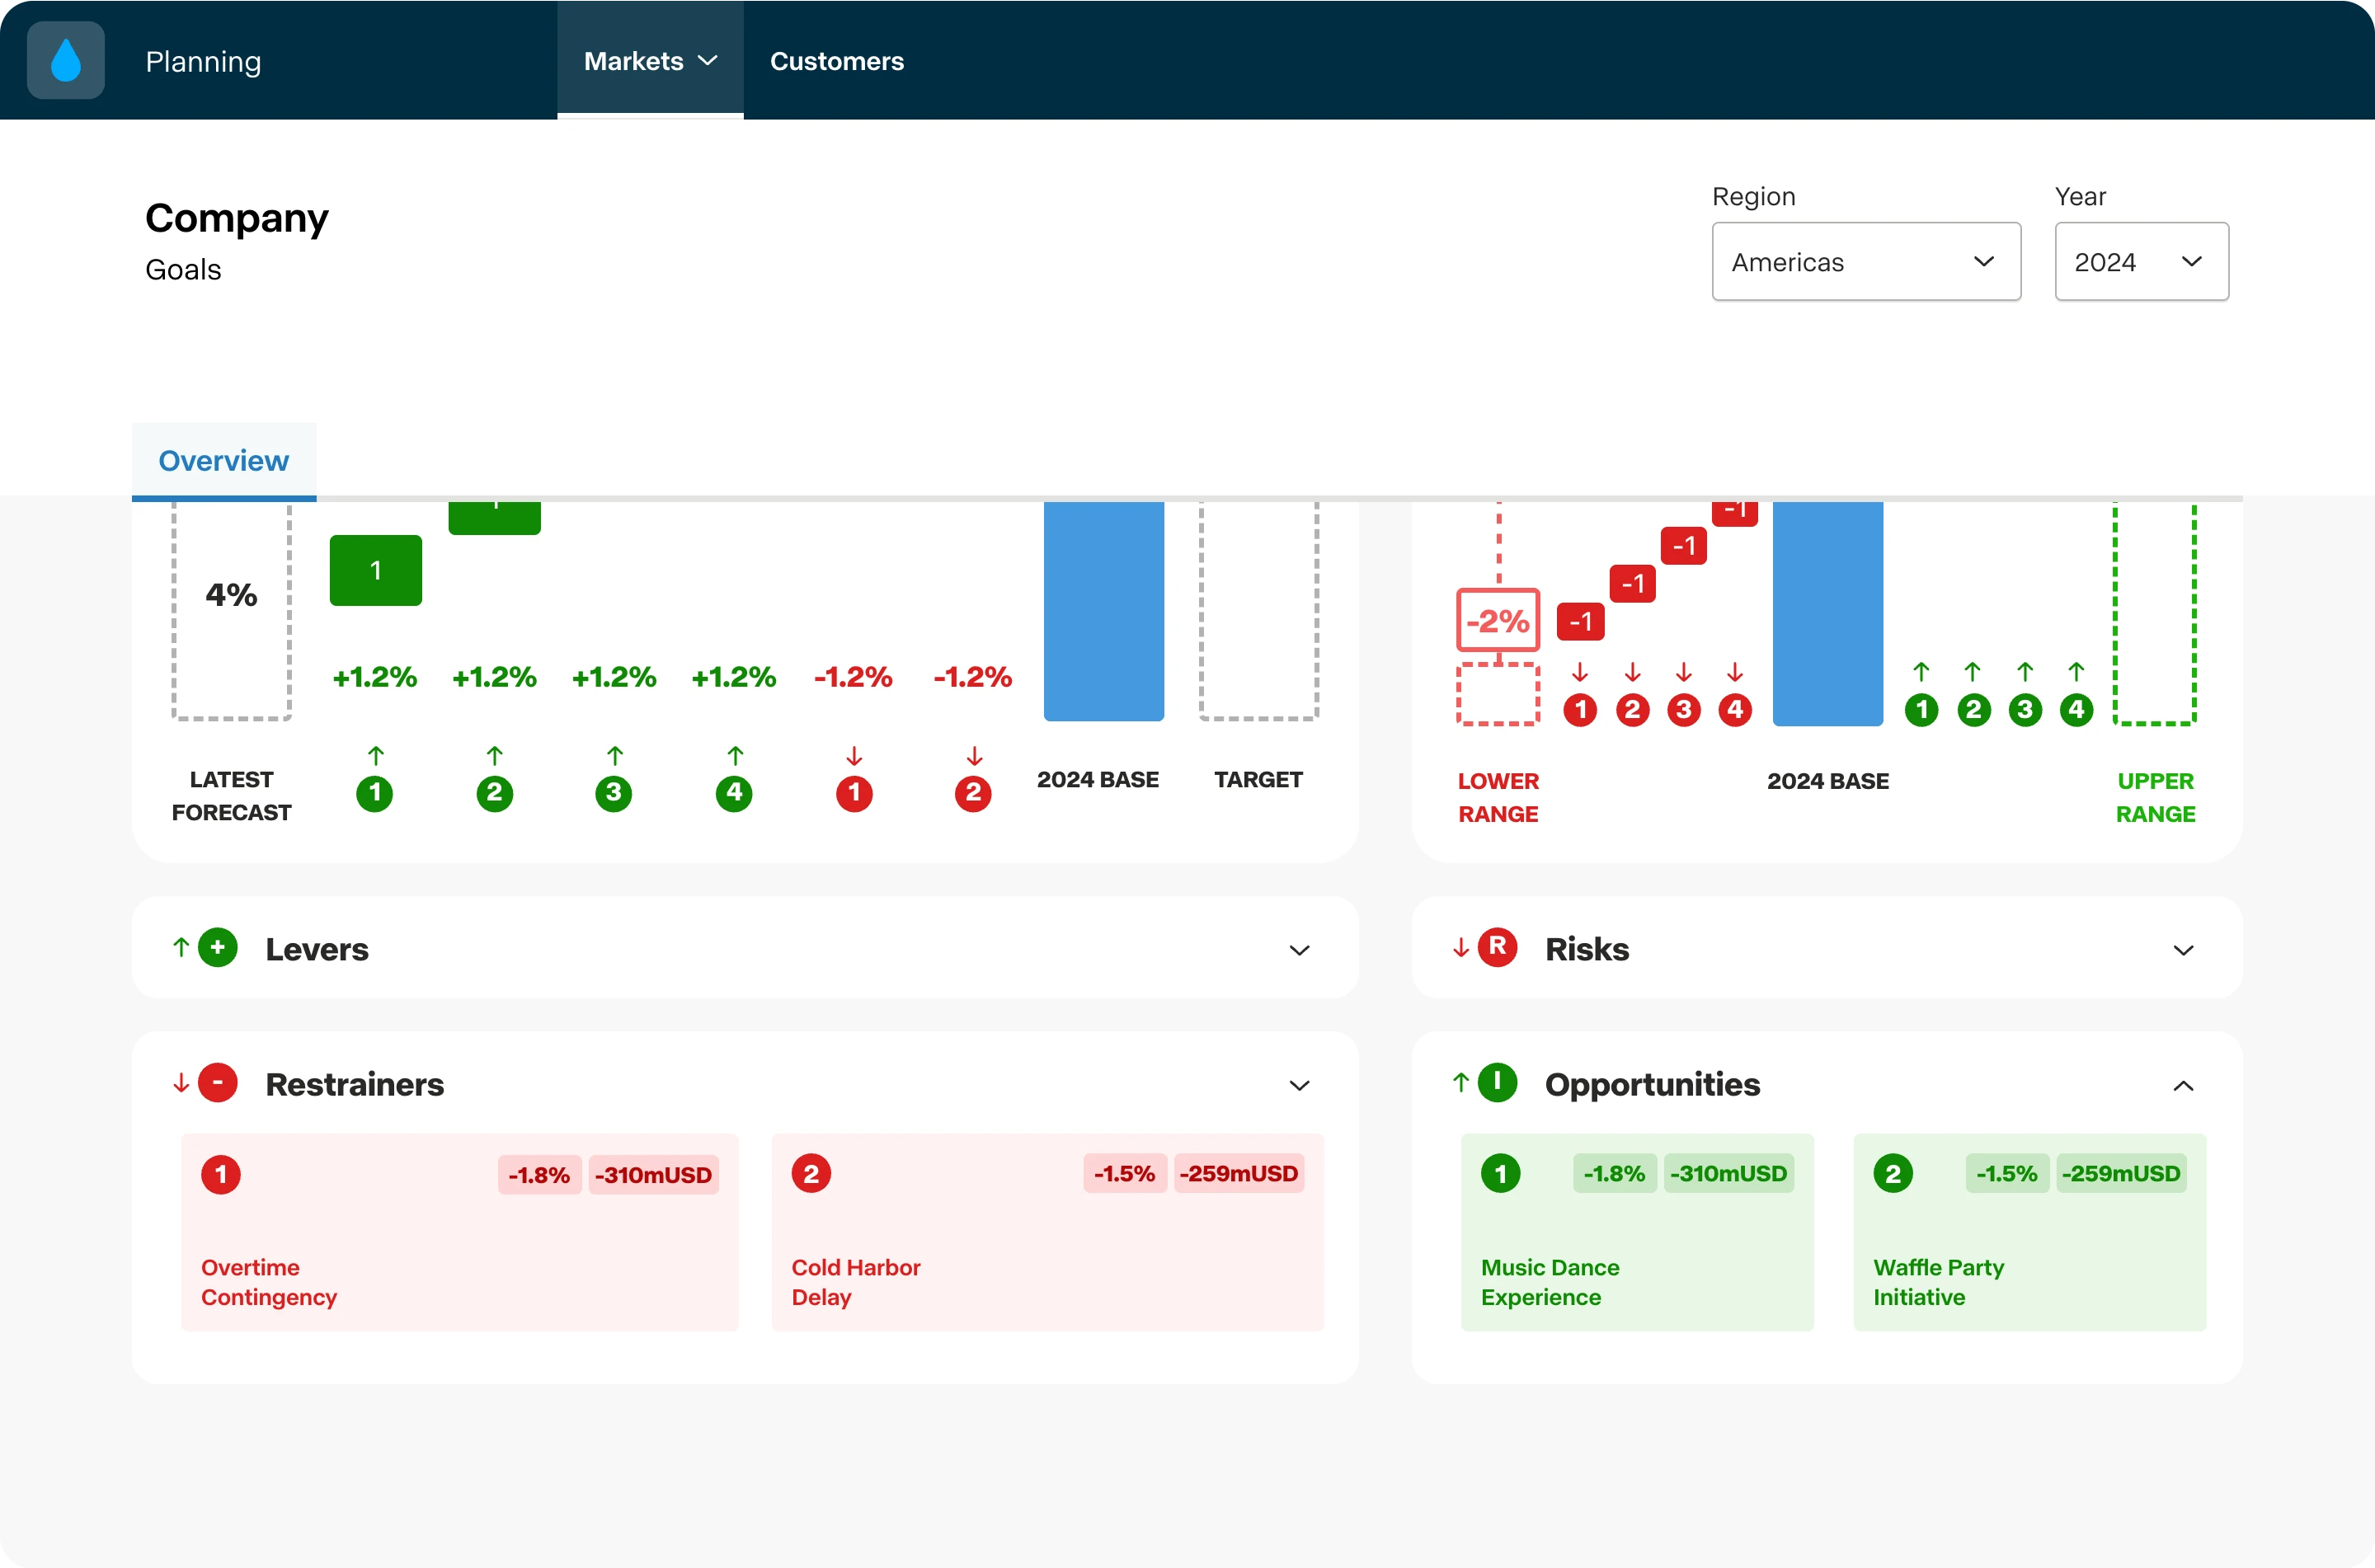Click the water drop app logo
This screenshot has width=2375, height=1568.
tap(66, 60)
